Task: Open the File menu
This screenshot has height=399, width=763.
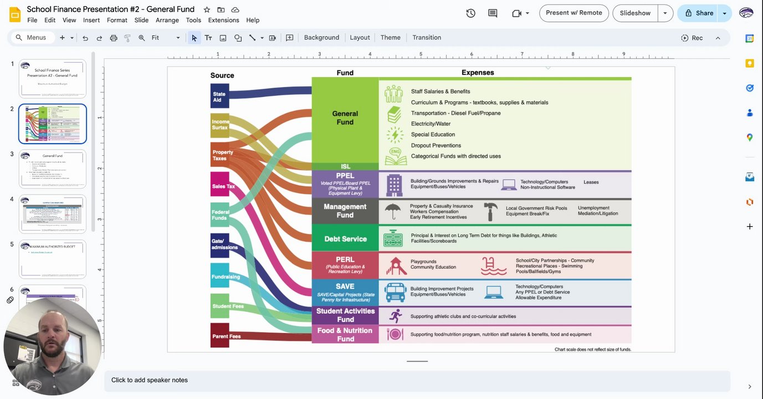Action: (32, 21)
